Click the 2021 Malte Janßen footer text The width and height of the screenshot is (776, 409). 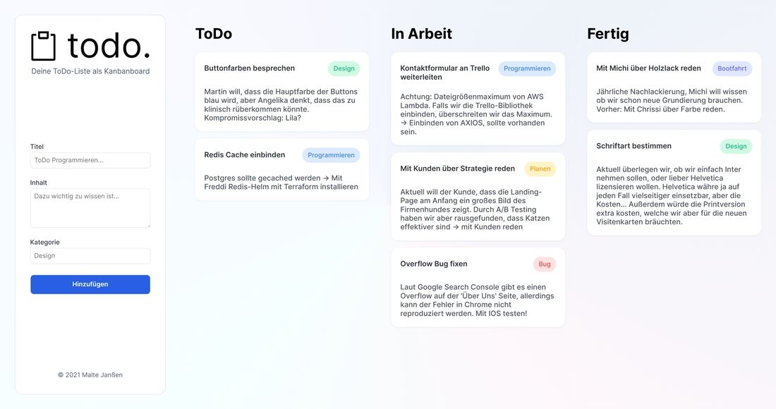[x=90, y=374]
